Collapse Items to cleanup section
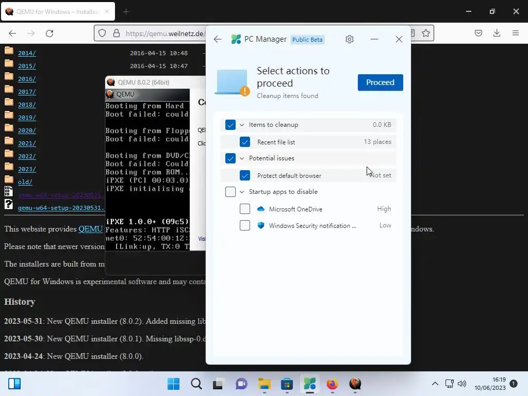Viewport: 528px width, 396px height. [242, 125]
